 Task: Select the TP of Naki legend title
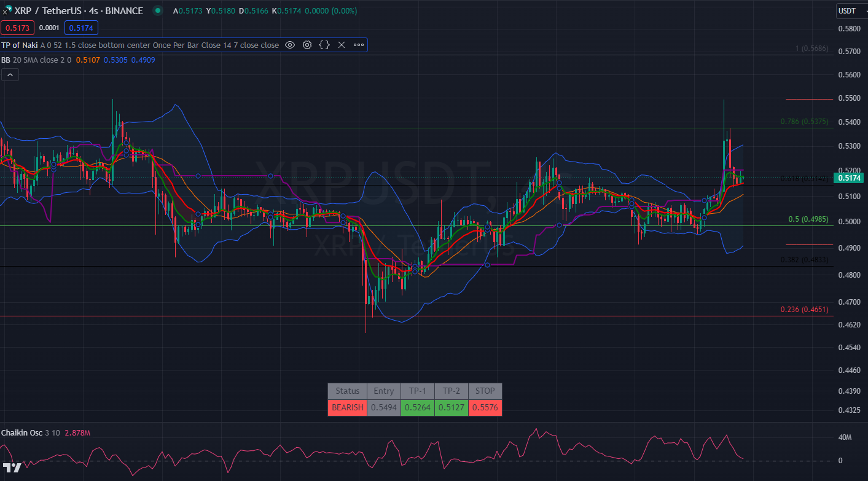point(20,45)
